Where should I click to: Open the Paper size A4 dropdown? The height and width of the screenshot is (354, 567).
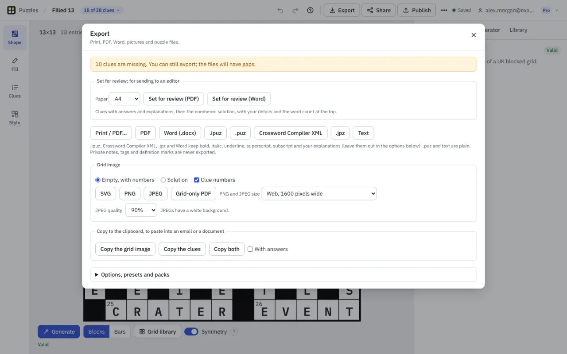click(124, 99)
